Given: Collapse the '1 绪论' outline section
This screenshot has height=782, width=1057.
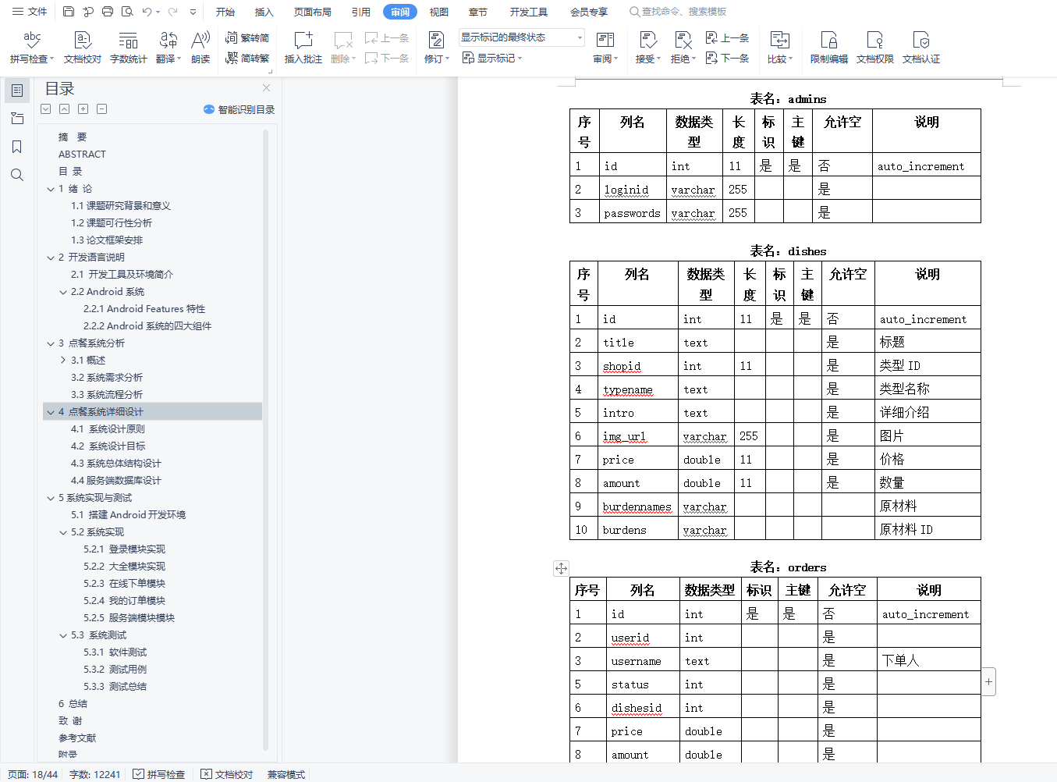Looking at the screenshot, I should coord(51,189).
